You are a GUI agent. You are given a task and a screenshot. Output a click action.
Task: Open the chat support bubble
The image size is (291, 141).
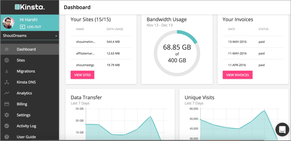282,129
